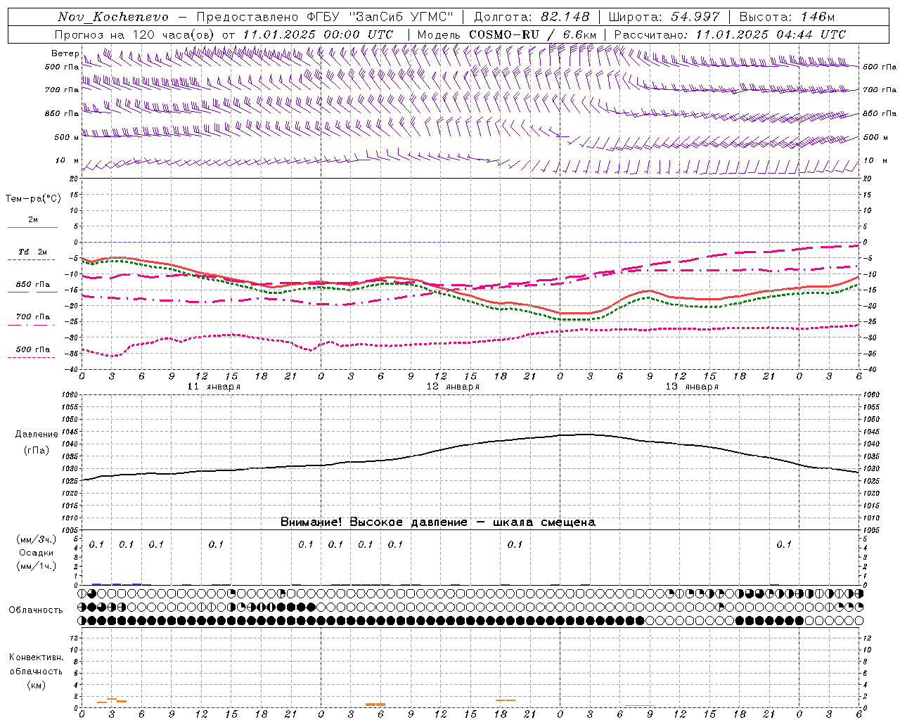Click the '11 января' date label
Viewport: 900px width, 720px height.
(x=214, y=387)
